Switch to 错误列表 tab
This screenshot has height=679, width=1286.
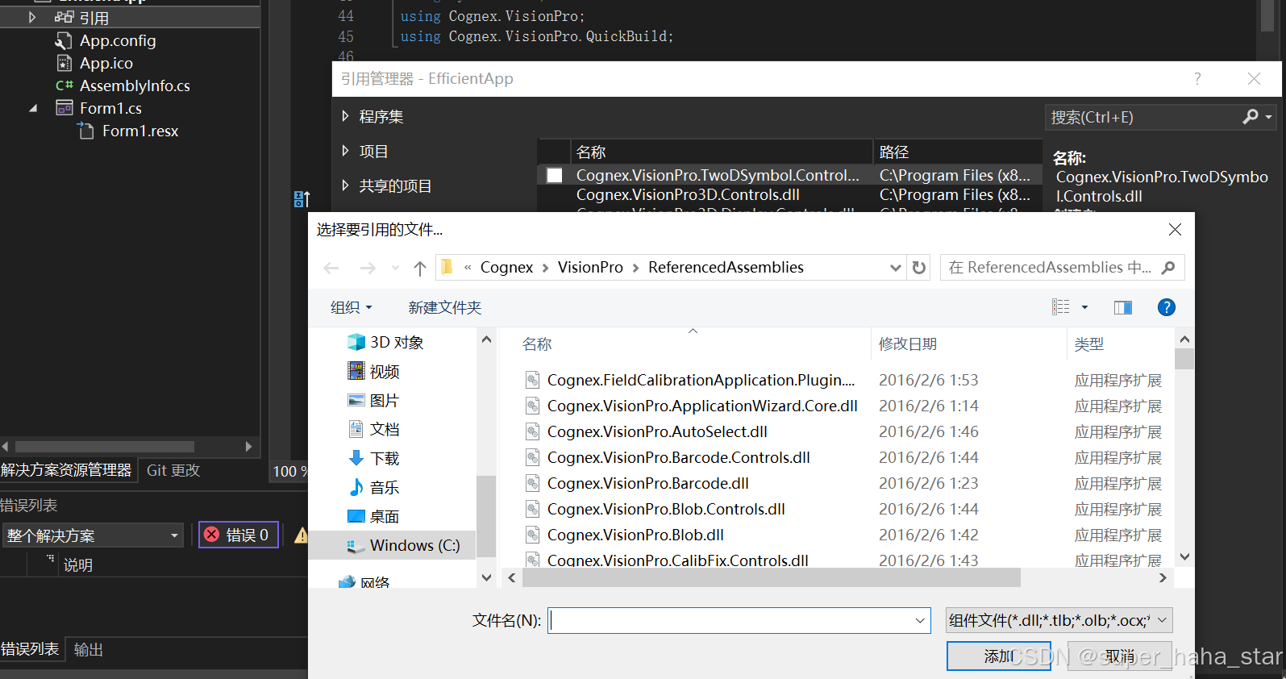click(x=31, y=649)
